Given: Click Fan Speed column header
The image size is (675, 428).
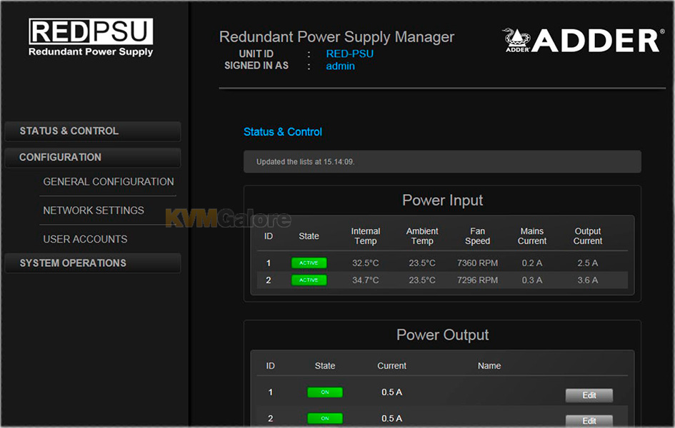Looking at the screenshot, I should pyautogui.click(x=477, y=236).
